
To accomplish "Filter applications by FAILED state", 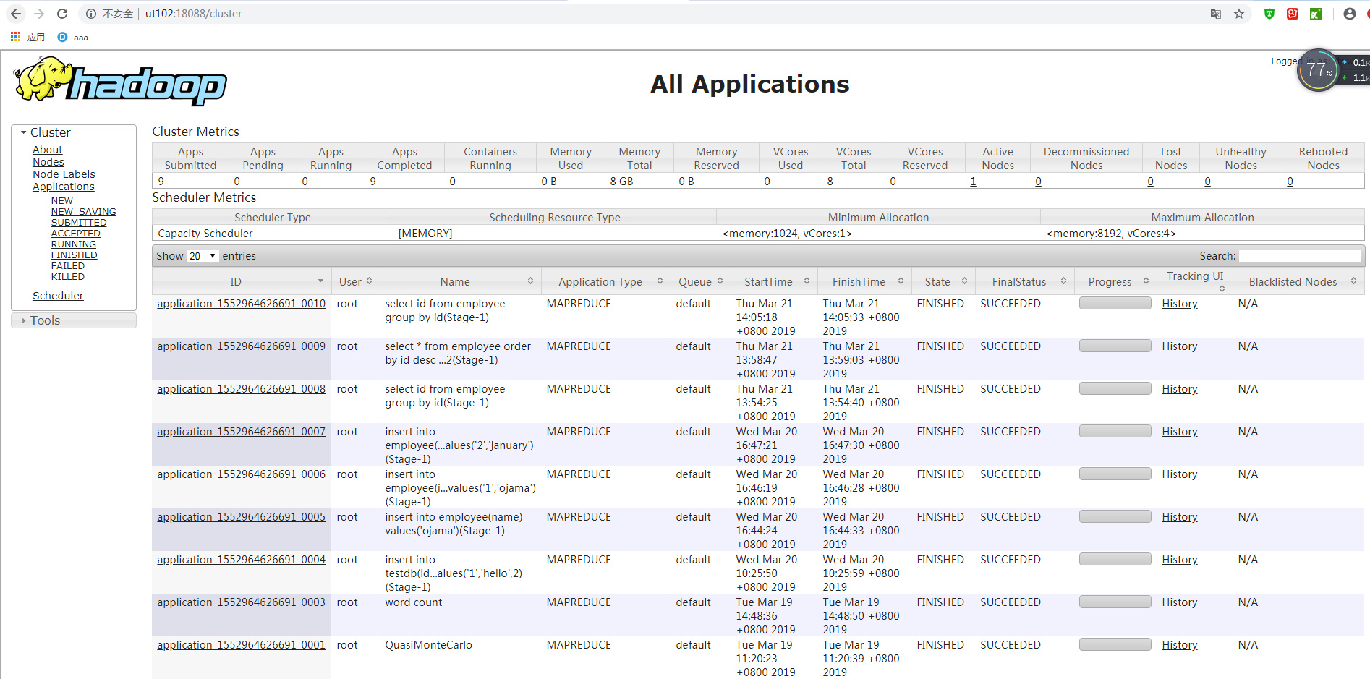I will pyautogui.click(x=68, y=266).
